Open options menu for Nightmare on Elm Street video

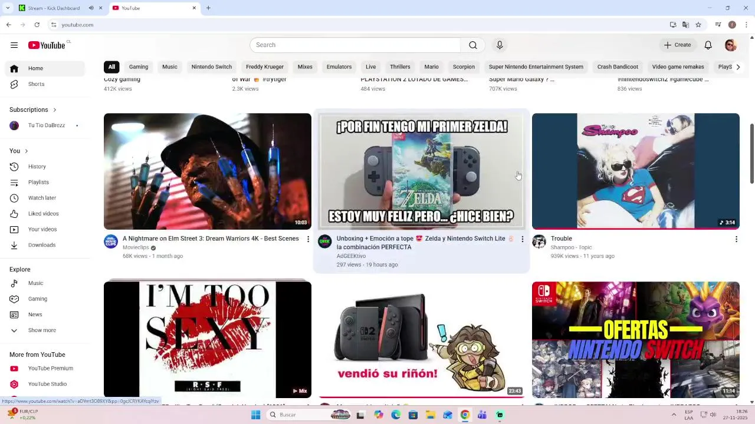pyautogui.click(x=308, y=239)
